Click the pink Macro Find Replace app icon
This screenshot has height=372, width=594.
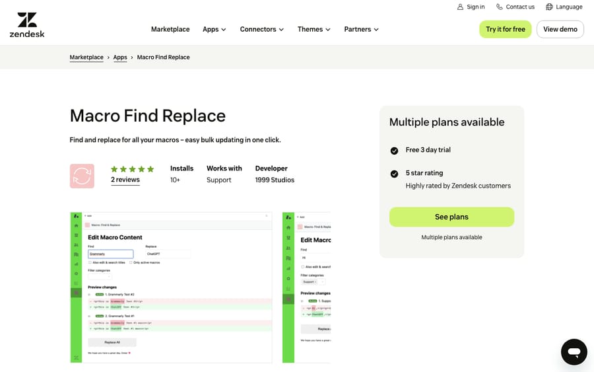point(82,176)
